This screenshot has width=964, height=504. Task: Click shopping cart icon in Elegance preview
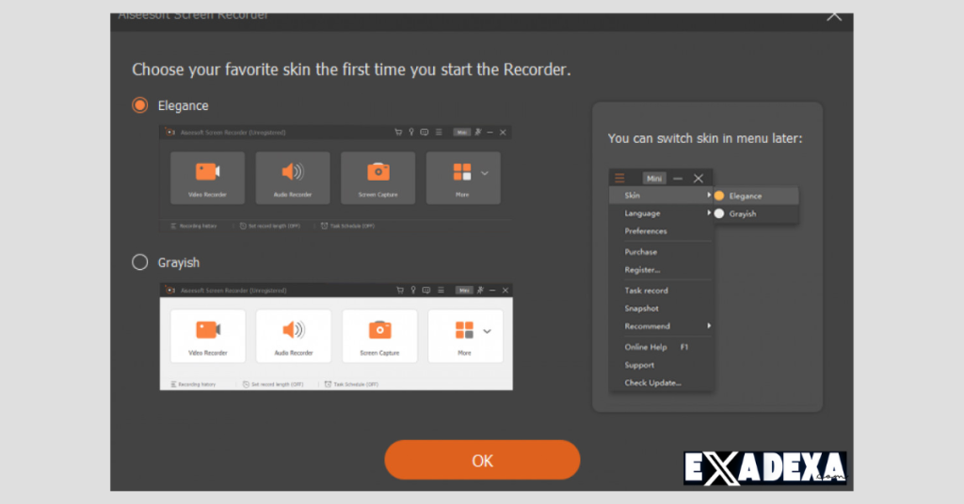pos(398,132)
